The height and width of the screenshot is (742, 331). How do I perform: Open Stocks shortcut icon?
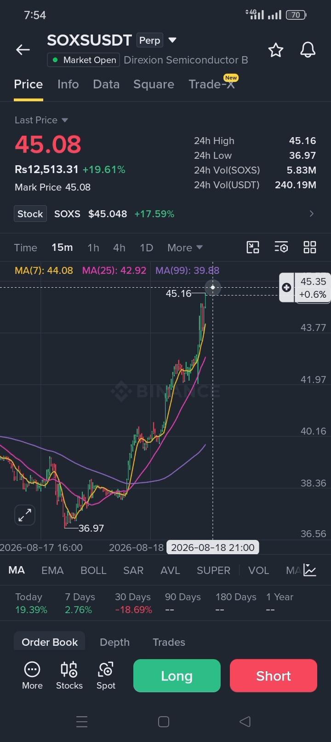tap(69, 675)
